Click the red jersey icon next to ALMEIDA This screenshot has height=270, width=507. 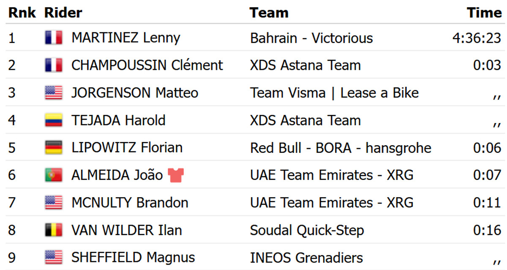[x=175, y=175]
